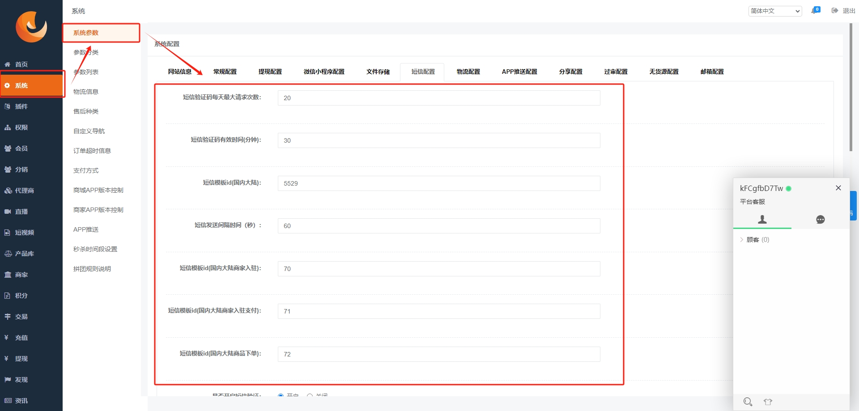
Task: Close the kFCgfbD7Tw chat panel
Action: pyautogui.click(x=838, y=188)
